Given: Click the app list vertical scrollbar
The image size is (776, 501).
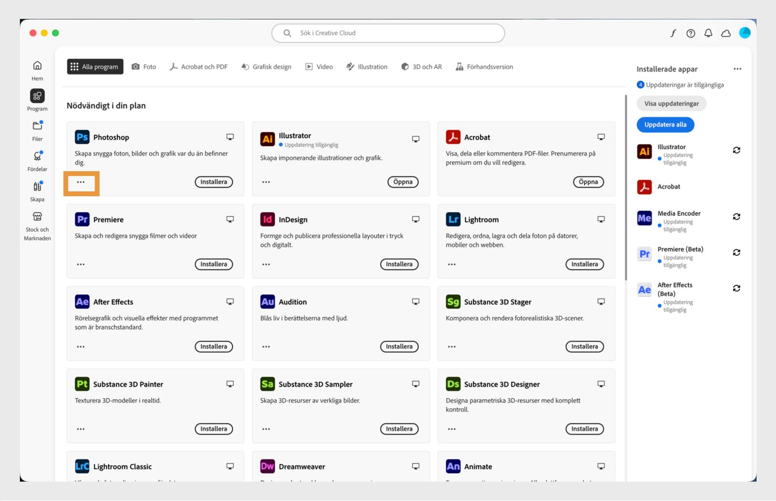Looking at the screenshot, I should (x=626, y=188).
